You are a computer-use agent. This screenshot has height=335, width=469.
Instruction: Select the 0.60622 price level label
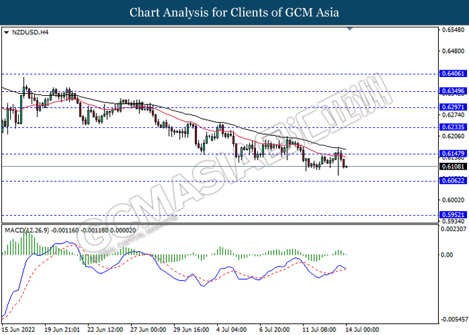453,180
